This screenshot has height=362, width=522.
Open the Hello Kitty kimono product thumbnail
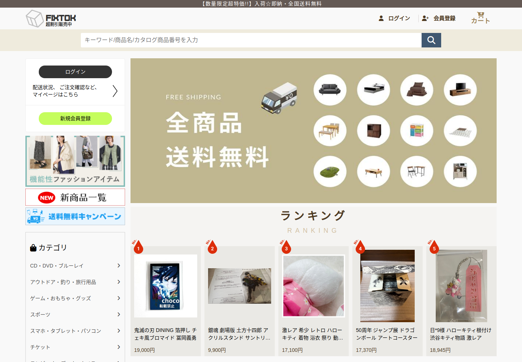(x=314, y=286)
